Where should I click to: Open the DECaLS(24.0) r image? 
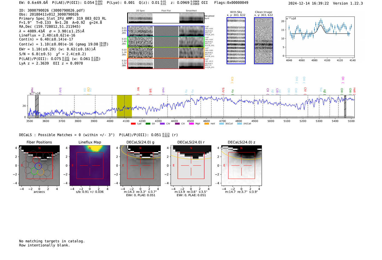point(191,166)
